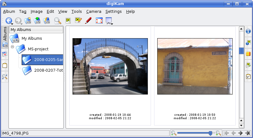253x138 pixels.
Task: Open the Tools menu
Action: coord(76,12)
